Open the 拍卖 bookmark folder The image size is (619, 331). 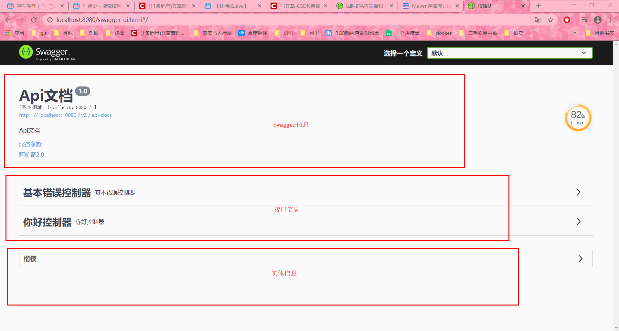tap(514, 33)
